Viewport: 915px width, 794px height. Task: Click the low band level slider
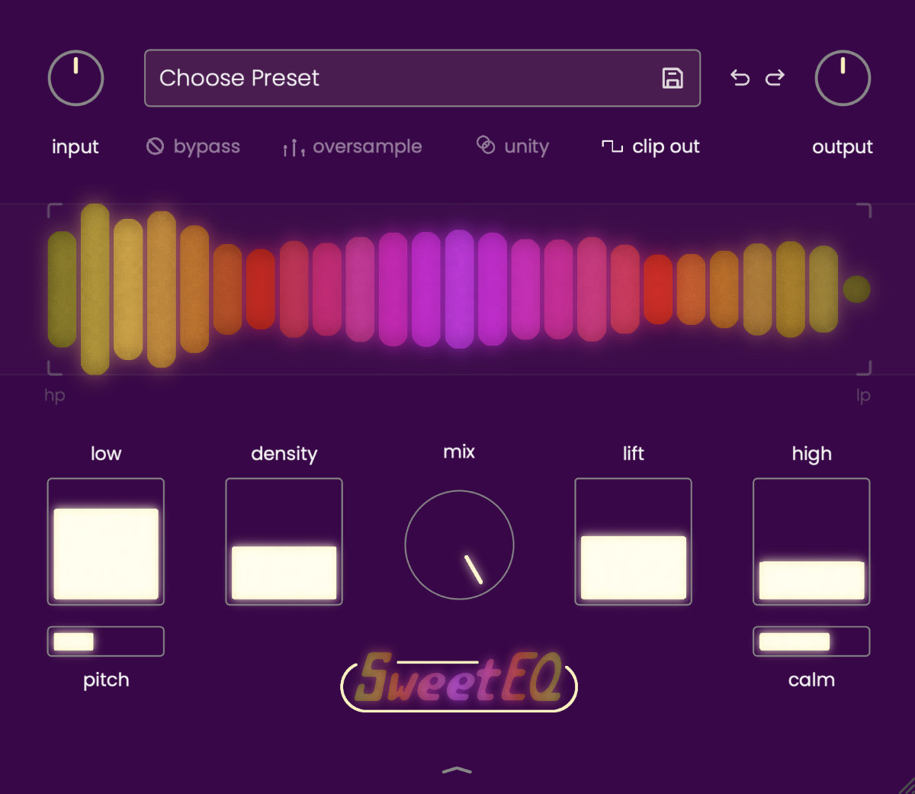106,542
